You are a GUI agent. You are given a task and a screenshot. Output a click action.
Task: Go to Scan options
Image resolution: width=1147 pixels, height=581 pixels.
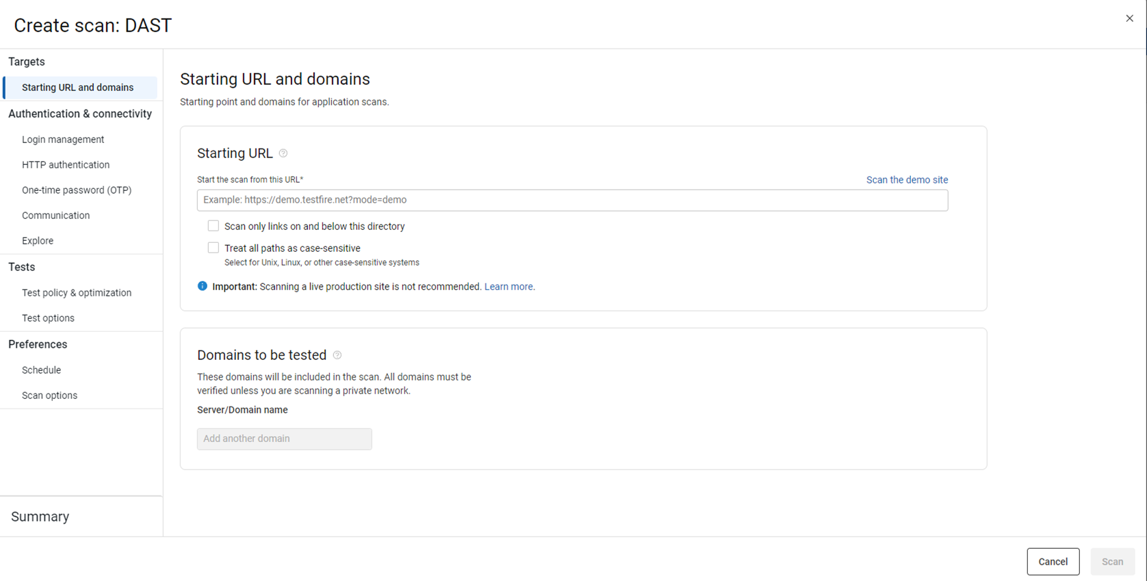49,396
